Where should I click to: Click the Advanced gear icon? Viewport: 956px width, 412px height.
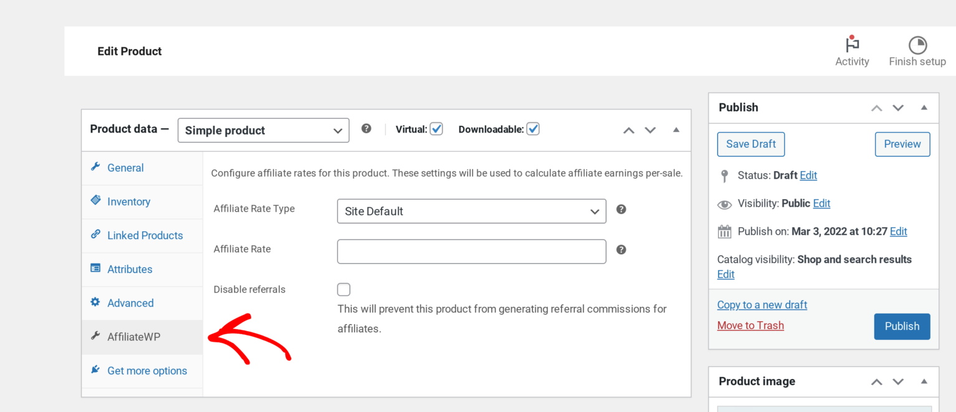tap(95, 302)
